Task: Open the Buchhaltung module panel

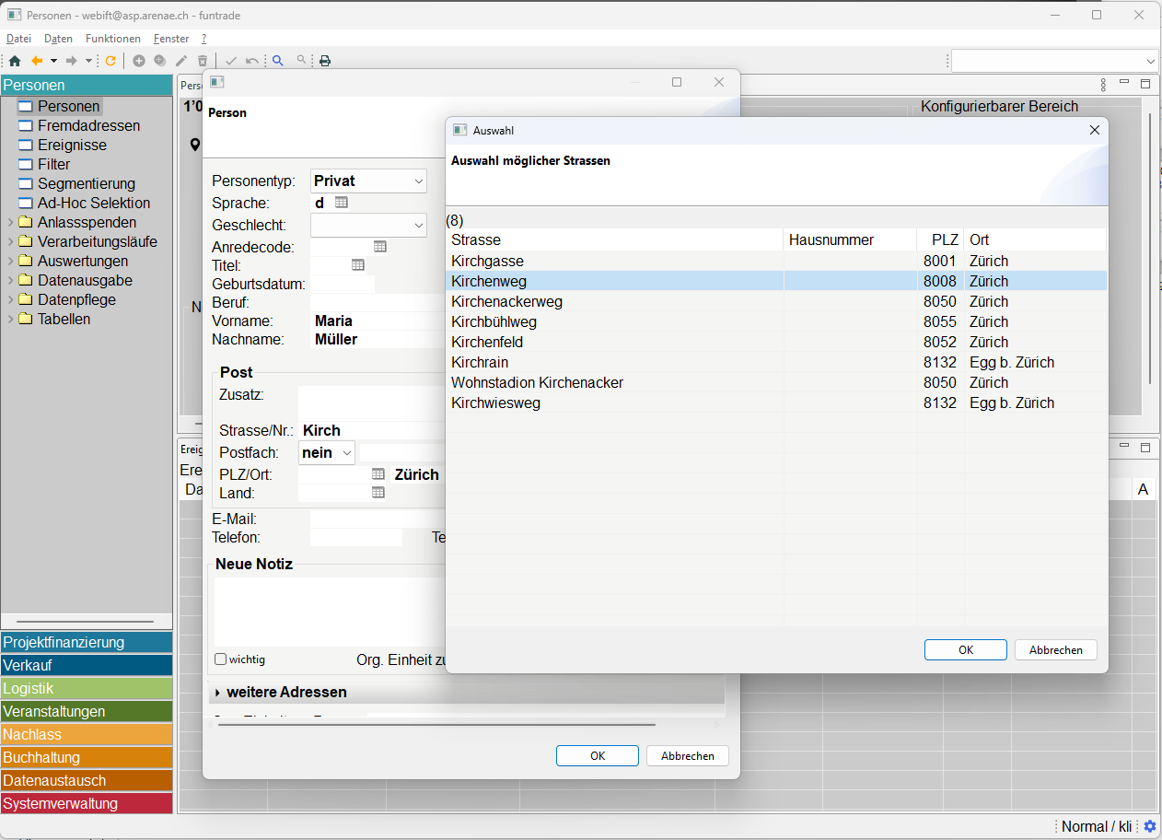Action: click(87, 757)
